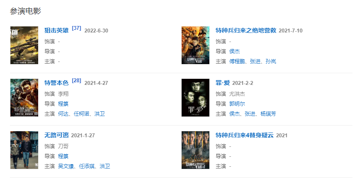The width and height of the screenshot is (355, 178).
Task: Open the 特警本色 title link
Action: point(56,83)
